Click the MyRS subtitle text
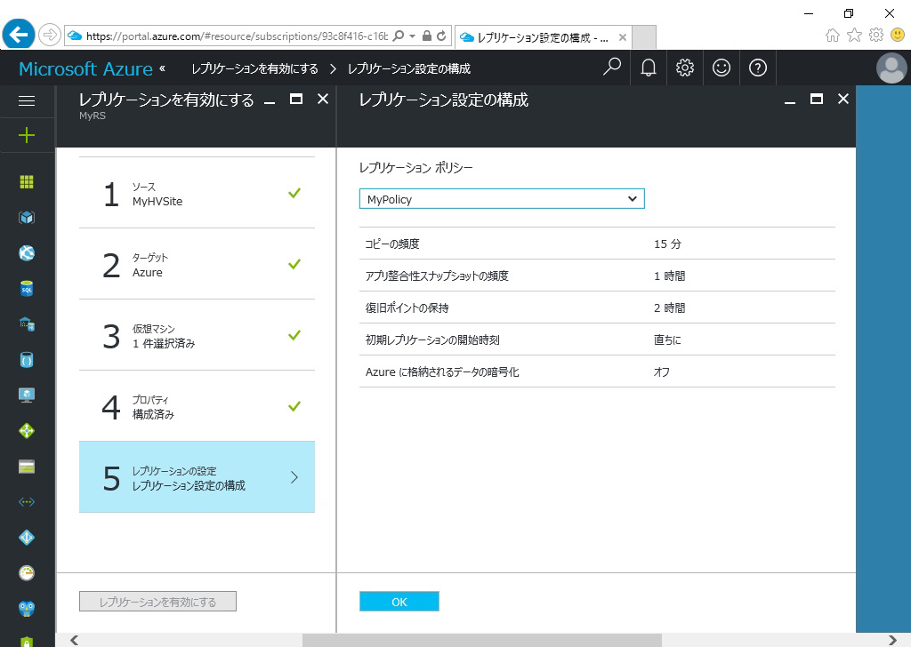Viewport: 911px width, 647px height. pos(93,116)
